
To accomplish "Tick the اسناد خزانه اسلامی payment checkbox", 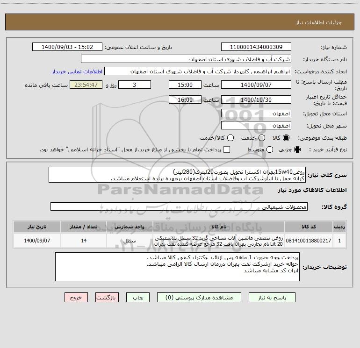I will 227,149.
